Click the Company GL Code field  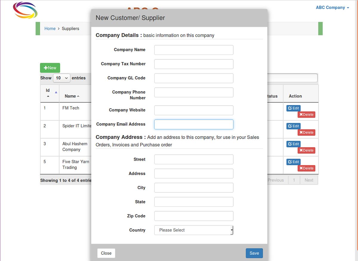click(x=194, y=78)
